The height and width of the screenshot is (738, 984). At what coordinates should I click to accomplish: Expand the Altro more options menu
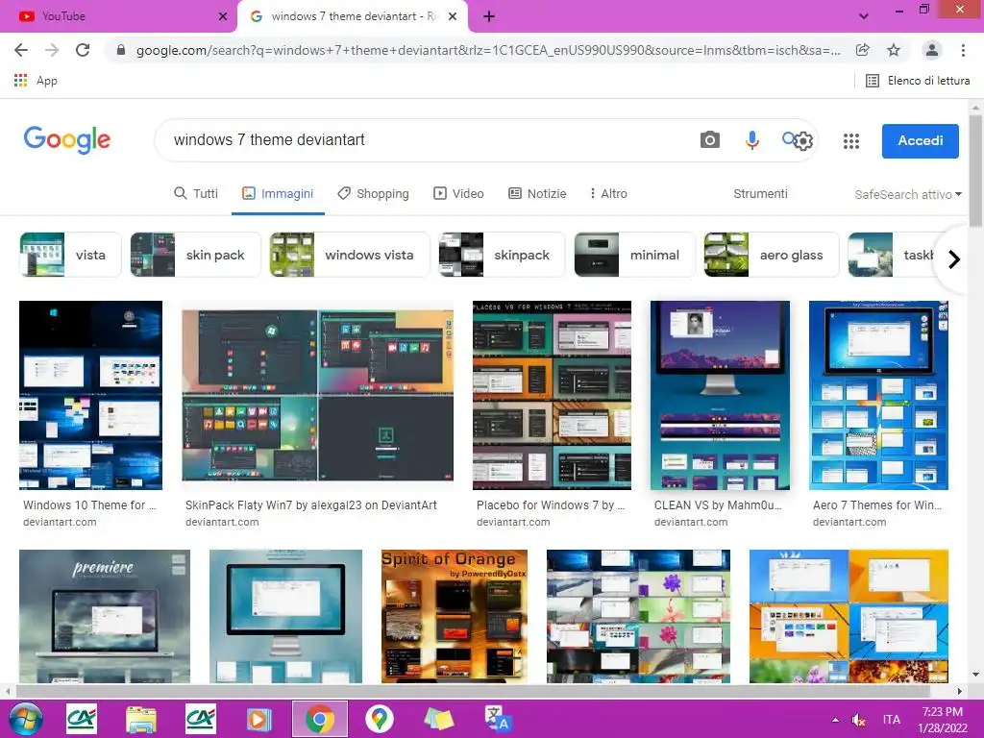(x=608, y=193)
